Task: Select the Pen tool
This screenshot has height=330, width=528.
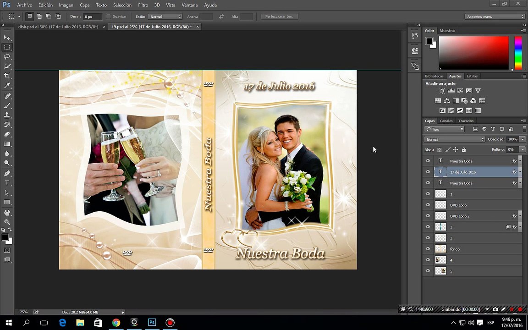Action: [x=7, y=173]
